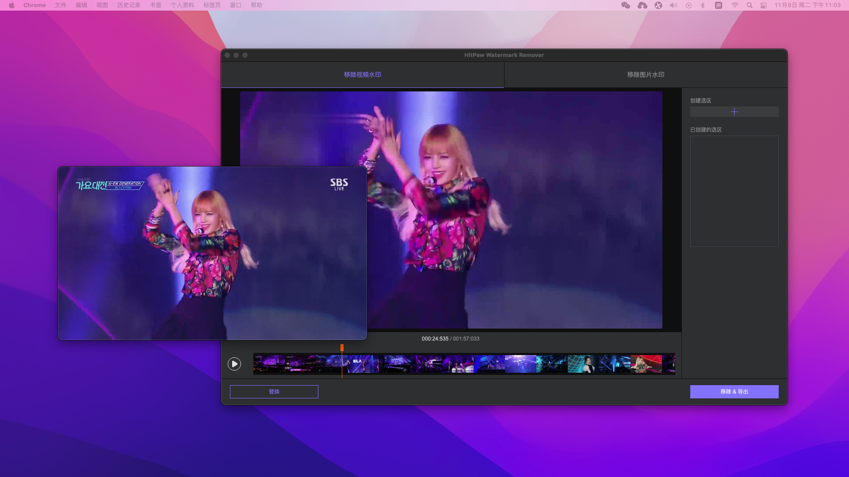Click the volume icon in menu bar
The image size is (849, 477).
(x=673, y=5)
